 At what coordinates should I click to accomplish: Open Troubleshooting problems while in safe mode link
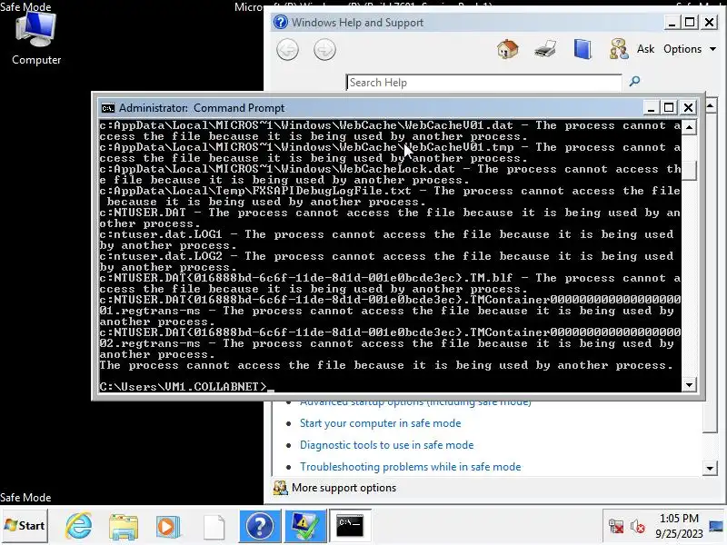coord(411,467)
